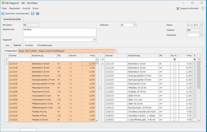
Task: Check the A checkbox for Jurakofferkies row
Action: pos(195,120)
